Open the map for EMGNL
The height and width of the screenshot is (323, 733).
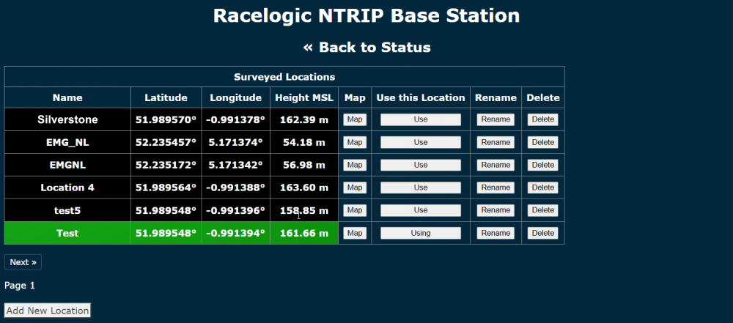click(x=355, y=165)
